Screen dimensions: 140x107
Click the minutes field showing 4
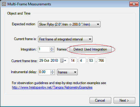[82, 61]
